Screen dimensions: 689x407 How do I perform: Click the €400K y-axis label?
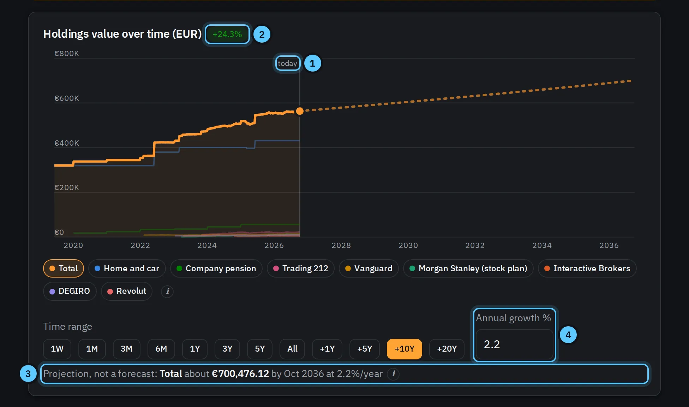pyautogui.click(x=67, y=143)
